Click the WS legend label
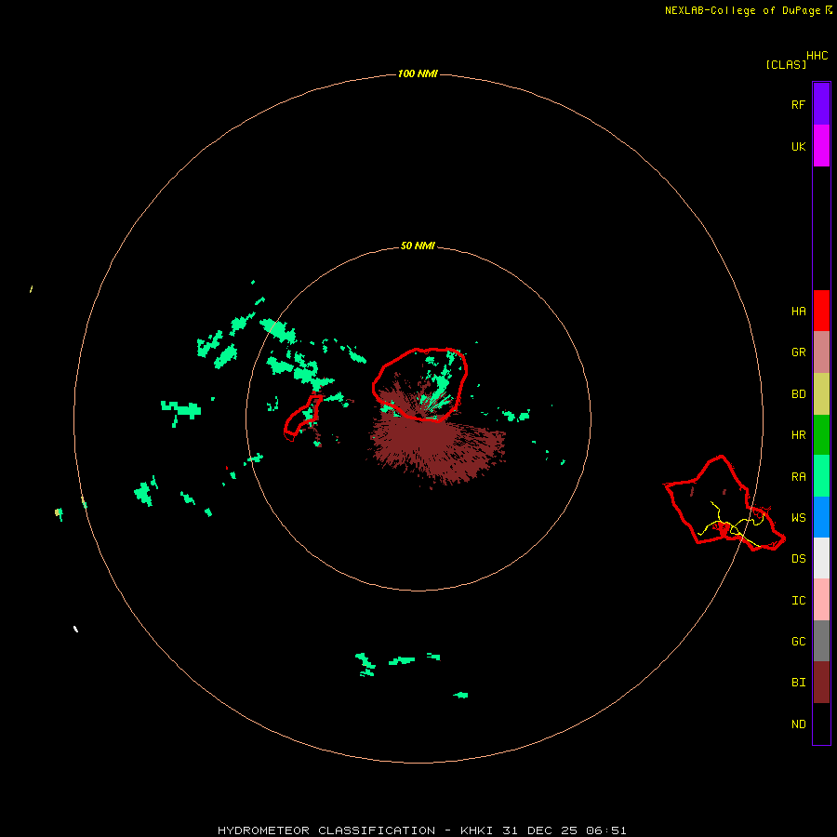The height and width of the screenshot is (837, 837). coord(798,518)
